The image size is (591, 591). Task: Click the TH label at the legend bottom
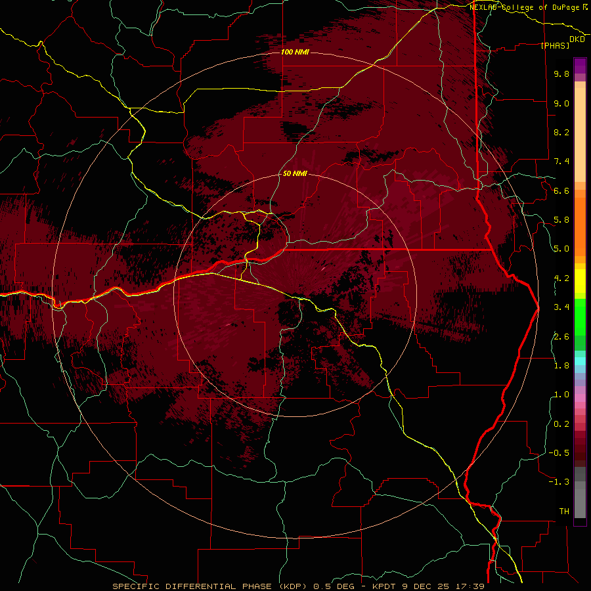click(564, 511)
